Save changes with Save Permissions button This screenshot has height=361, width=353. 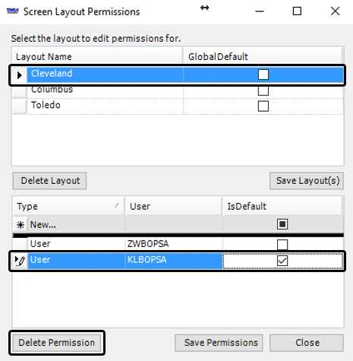tap(219, 343)
